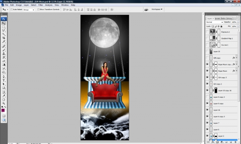Viewport: 241px width, 144px height.
Task: Hide the Girl copy 2 layer
Action: tap(207, 84)
